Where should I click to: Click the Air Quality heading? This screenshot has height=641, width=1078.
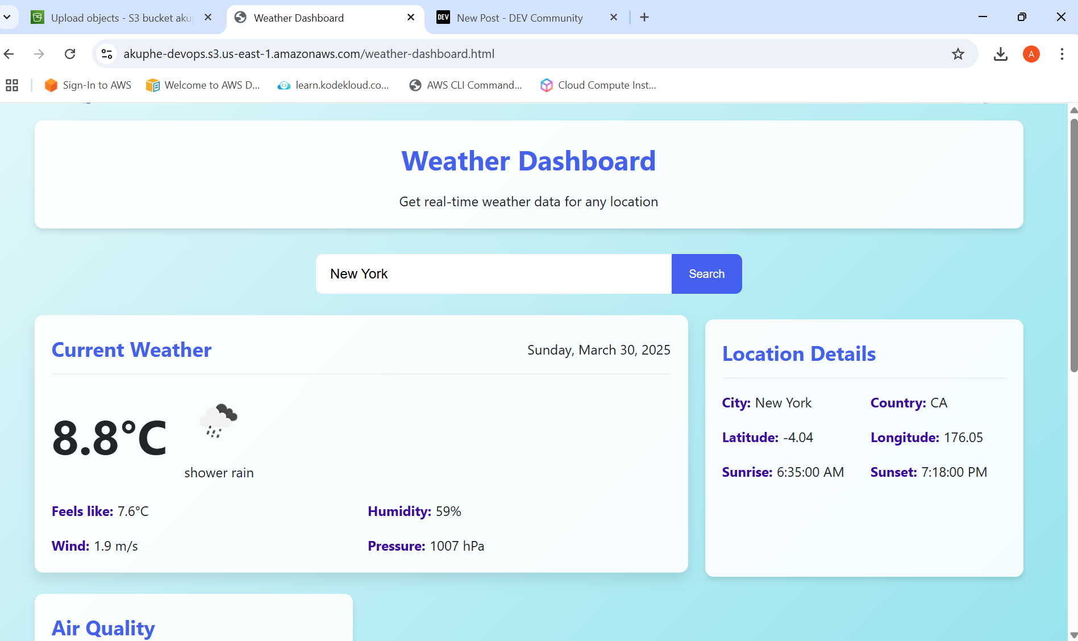(x=103, y=628)
